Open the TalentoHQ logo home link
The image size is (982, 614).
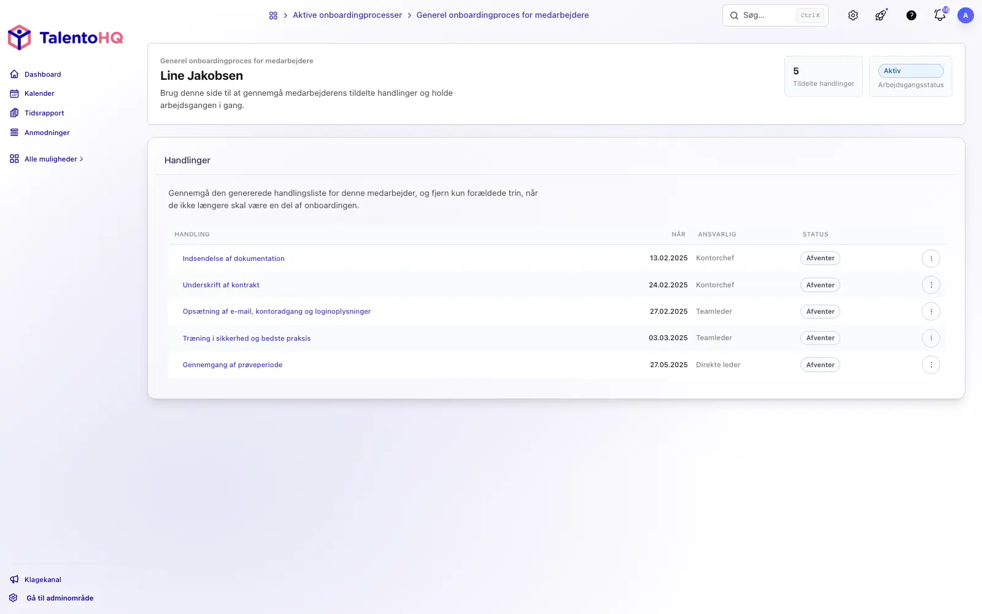pyautogui.click(x=65, y=37)
